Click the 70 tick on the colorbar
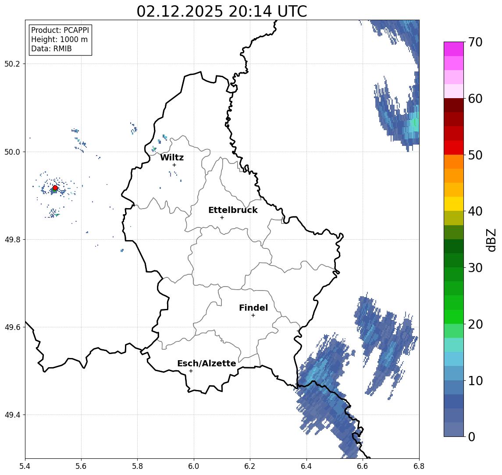The width and height of the screenshot is (502, 475). pos(475,42)
